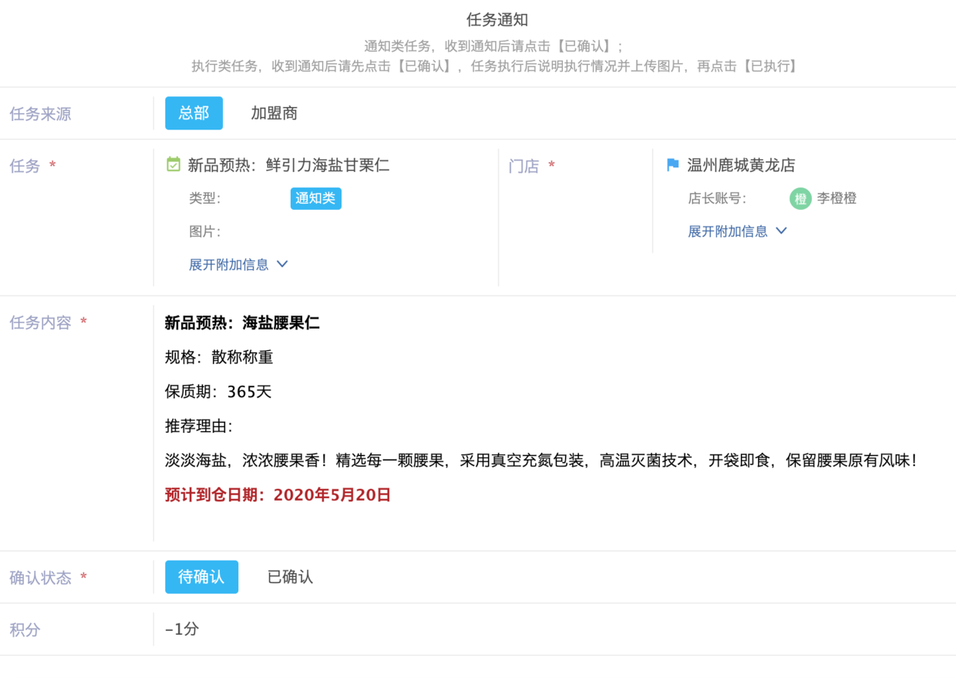Click the flag icon before 温州鹿城黄龙店
The height and width of the screenshot is (678, 956).
click(672, 164)
